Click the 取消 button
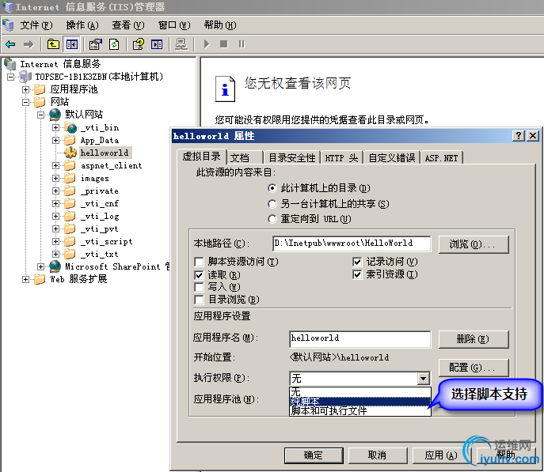 (x=378, y=455)
